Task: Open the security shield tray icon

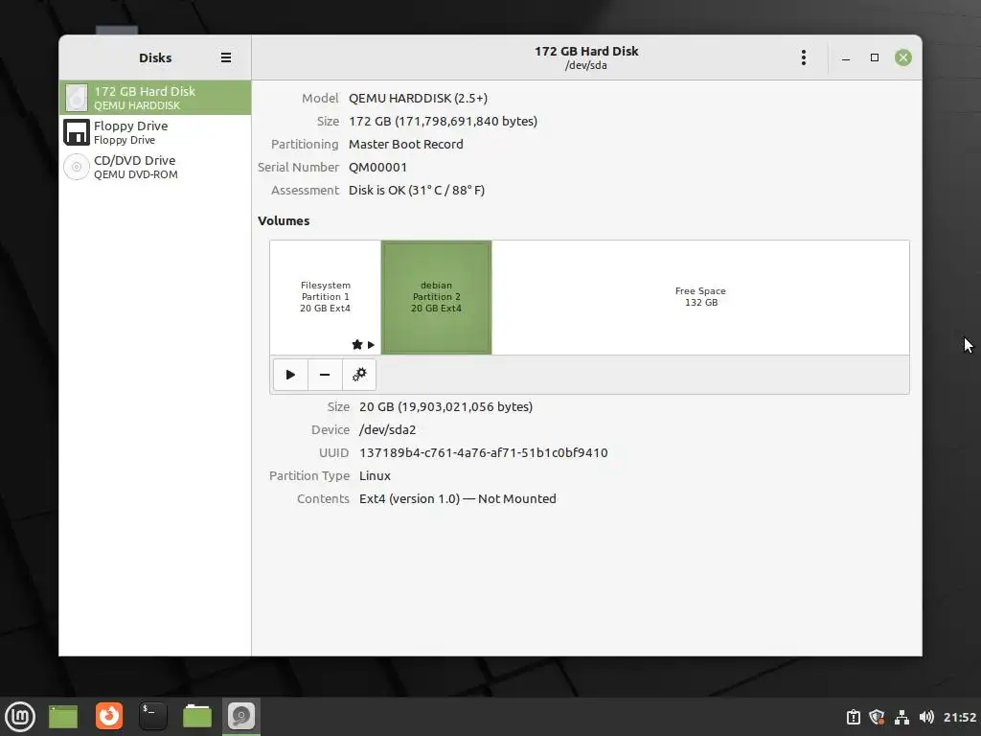Action: (x=878, y=717)
